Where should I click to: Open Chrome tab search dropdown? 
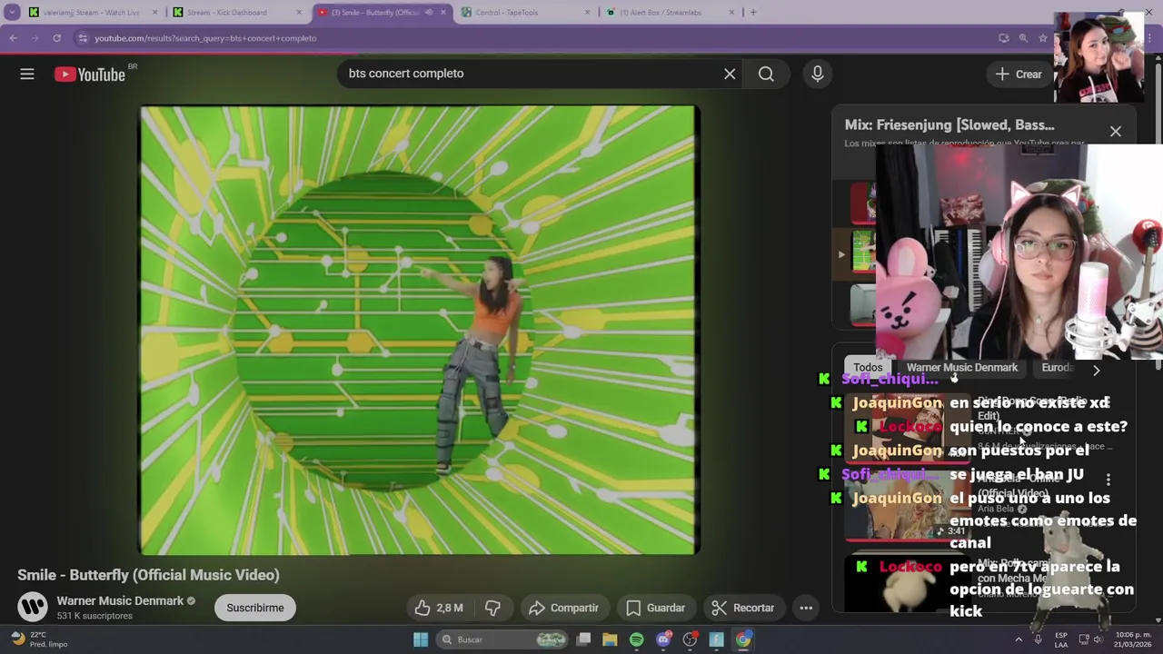click(11, 13)
